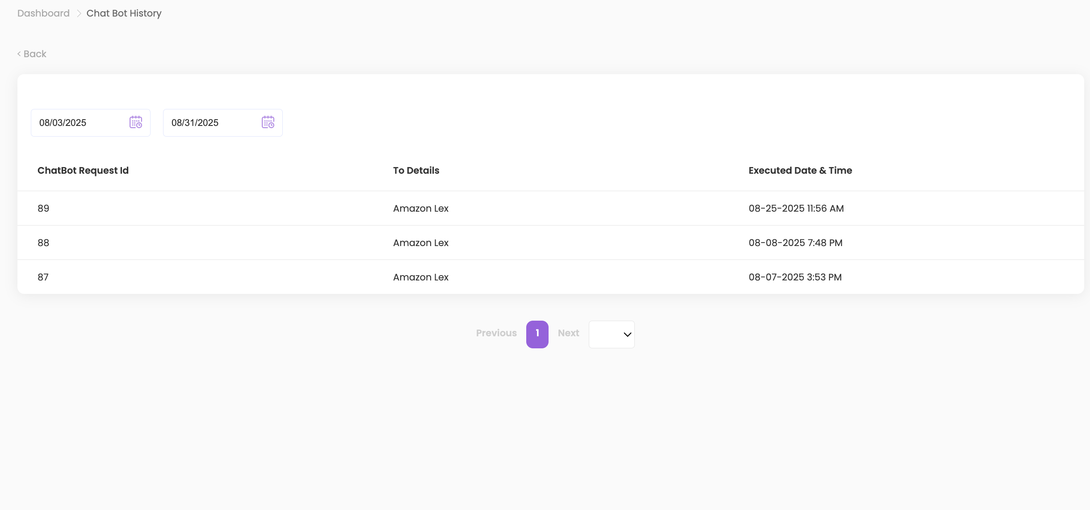
Task: Click Amazon Lex in row 89
Action: click(x=420, y=209)
